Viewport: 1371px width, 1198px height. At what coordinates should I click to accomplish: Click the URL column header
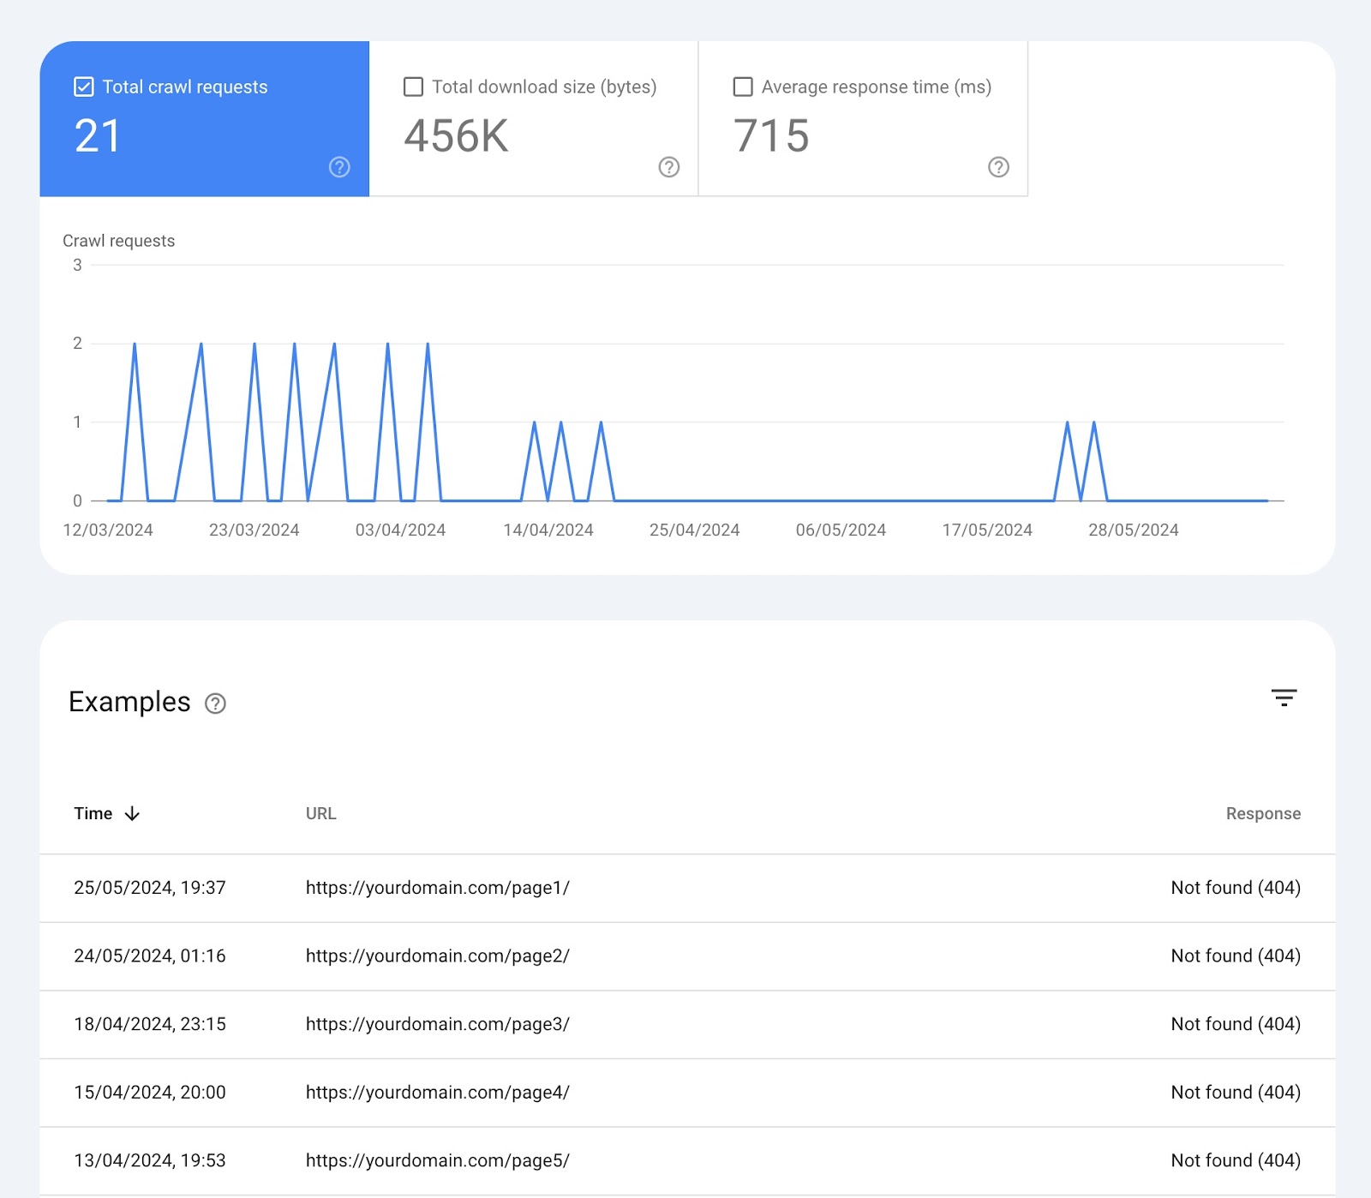[320, 814]
